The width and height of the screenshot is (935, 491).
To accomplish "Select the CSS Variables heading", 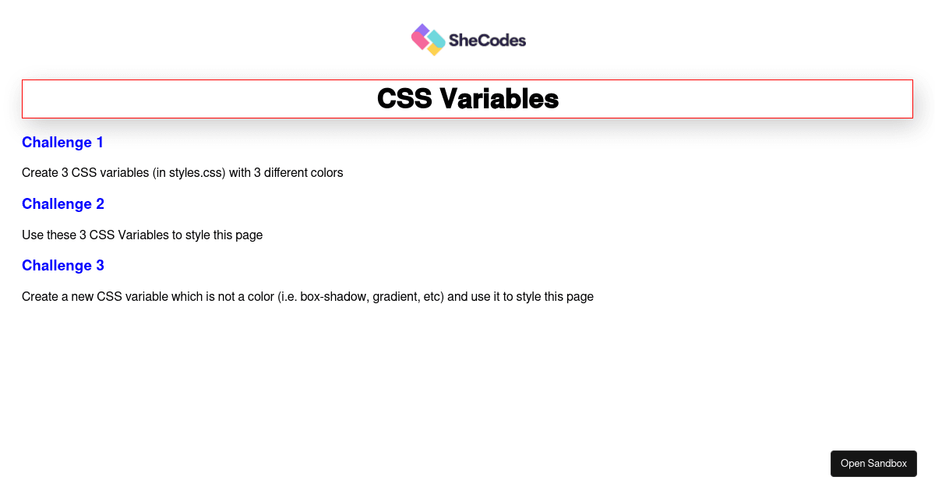I will [467, 99].
